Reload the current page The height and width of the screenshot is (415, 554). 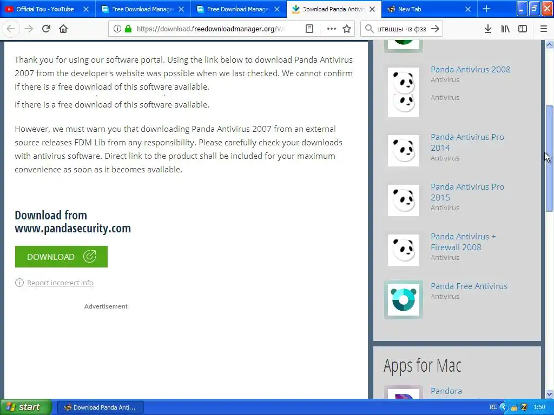pos(46,29)
